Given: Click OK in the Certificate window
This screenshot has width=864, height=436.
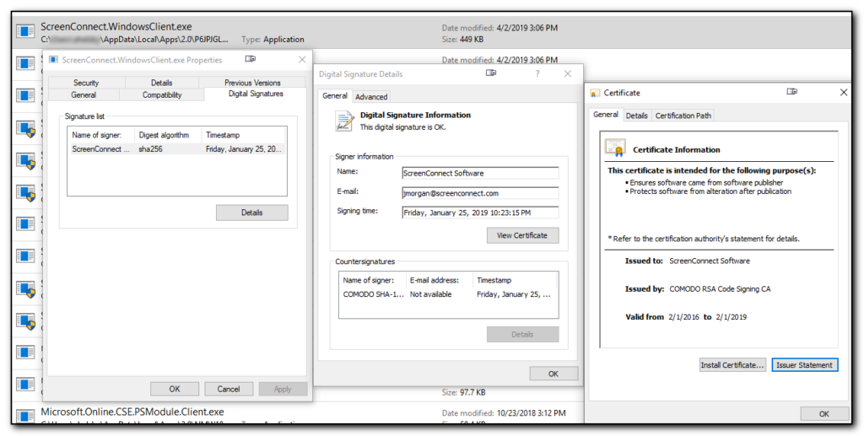Looking at the screenshot, I should click(x=824, y=414).
